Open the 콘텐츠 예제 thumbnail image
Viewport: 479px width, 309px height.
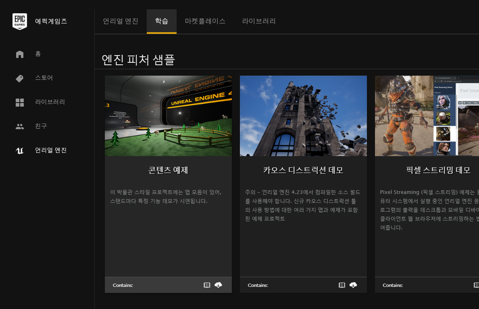(x=168, y=116)
